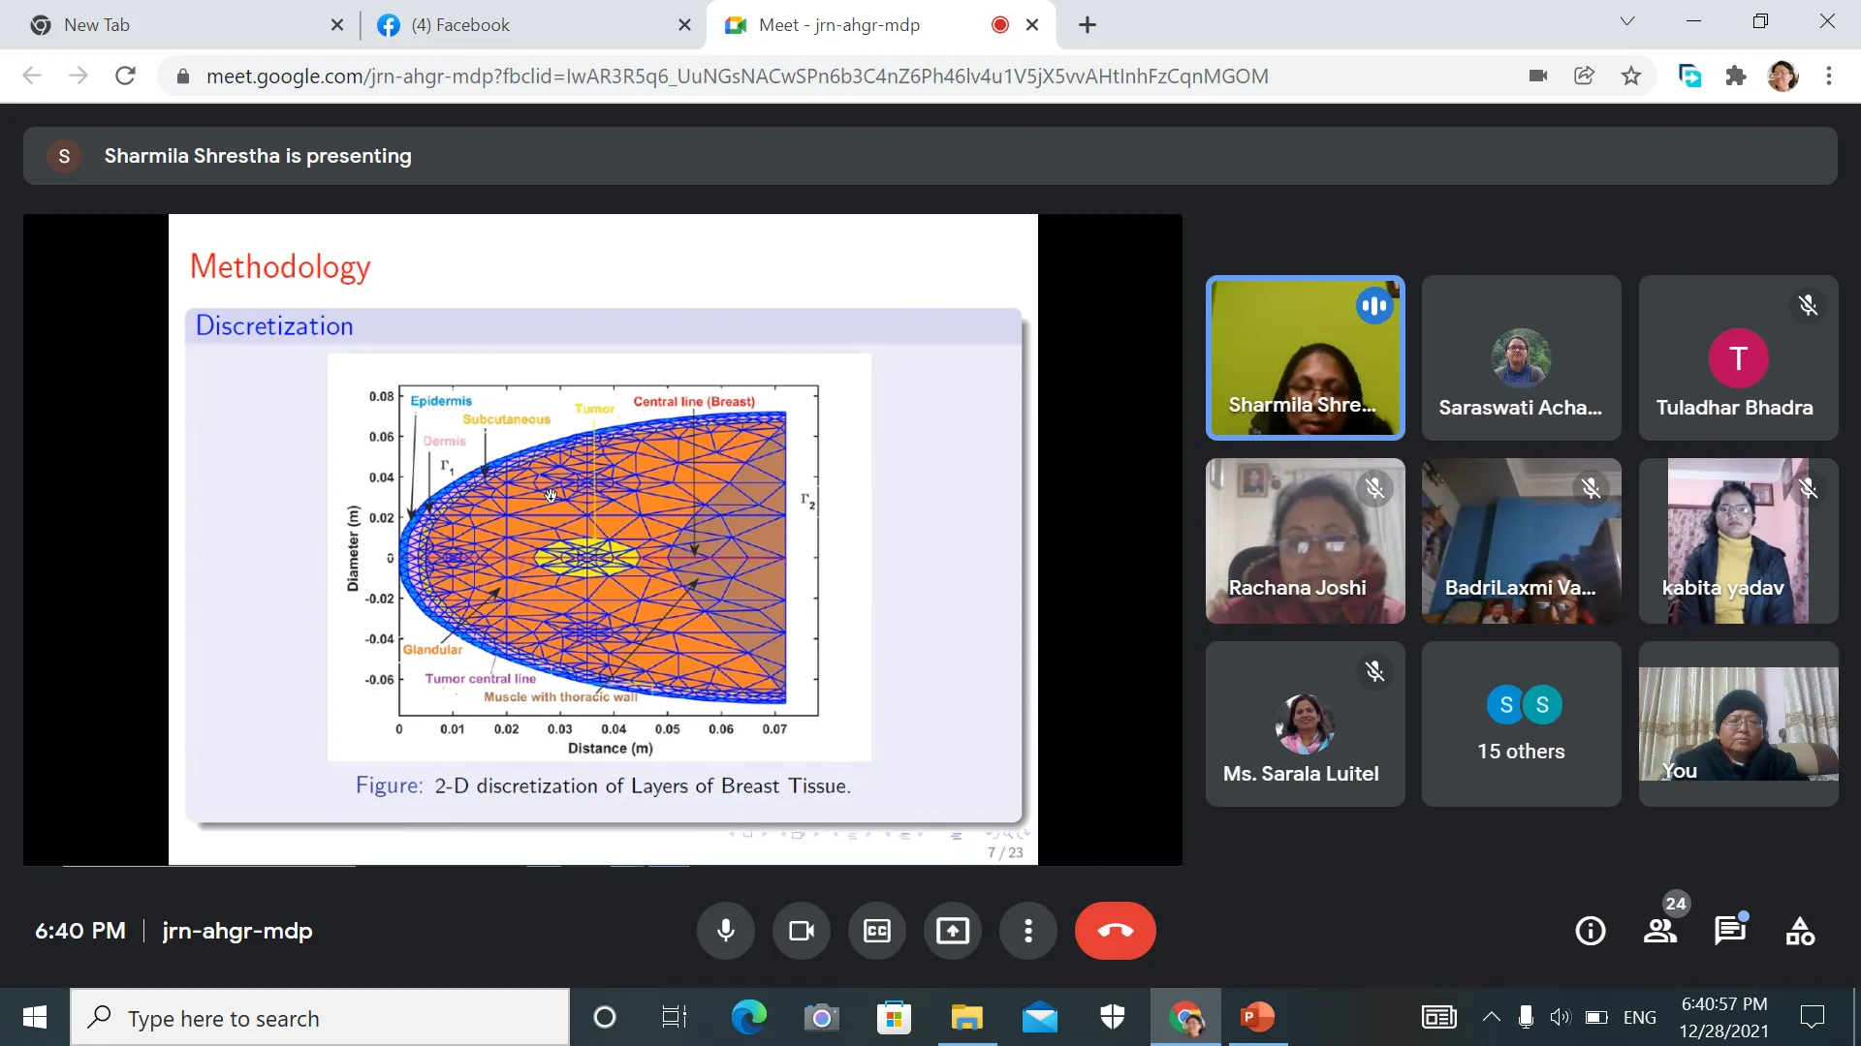Select Sharmila Shrestha's video tile
Image resolution: width=1861 pixels, height=1046 pixels.
pos(1305,358)
